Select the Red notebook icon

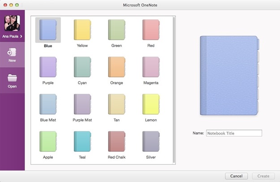pyautogui.click(x=151, y=30)
